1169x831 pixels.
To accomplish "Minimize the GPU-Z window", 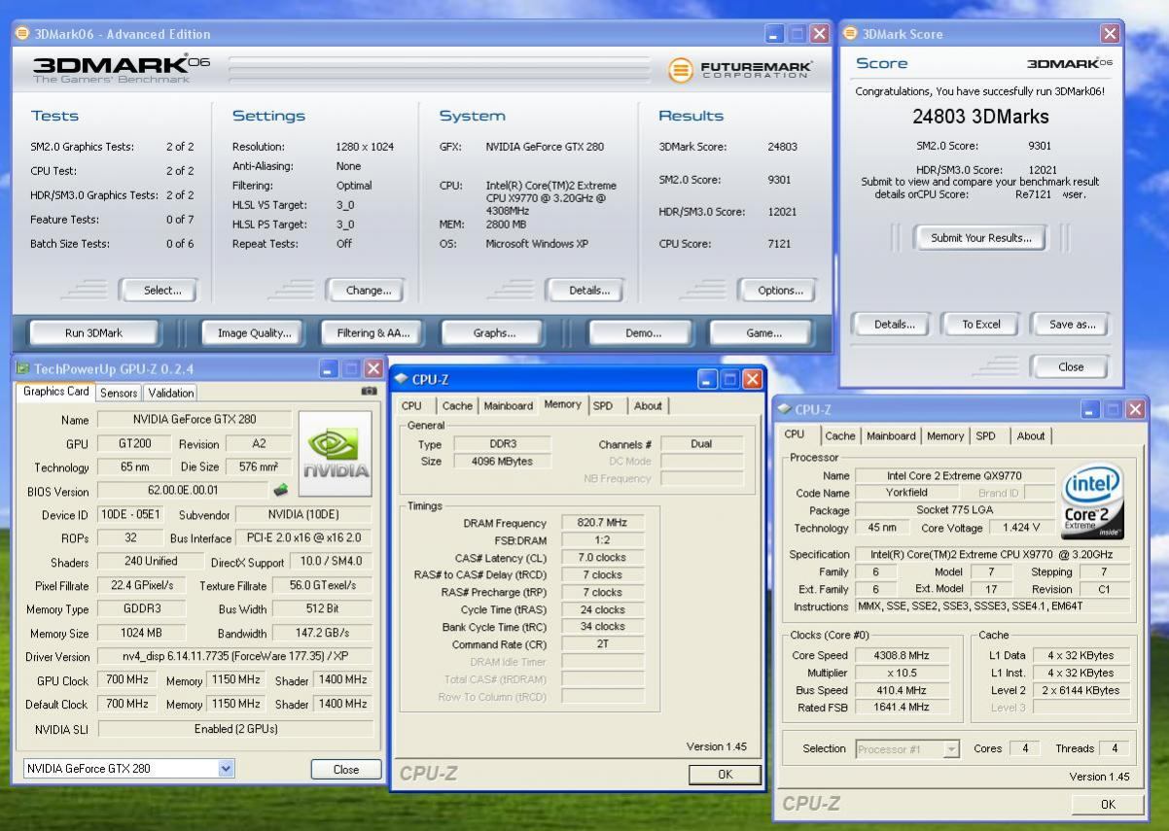I will coord(328,368).
